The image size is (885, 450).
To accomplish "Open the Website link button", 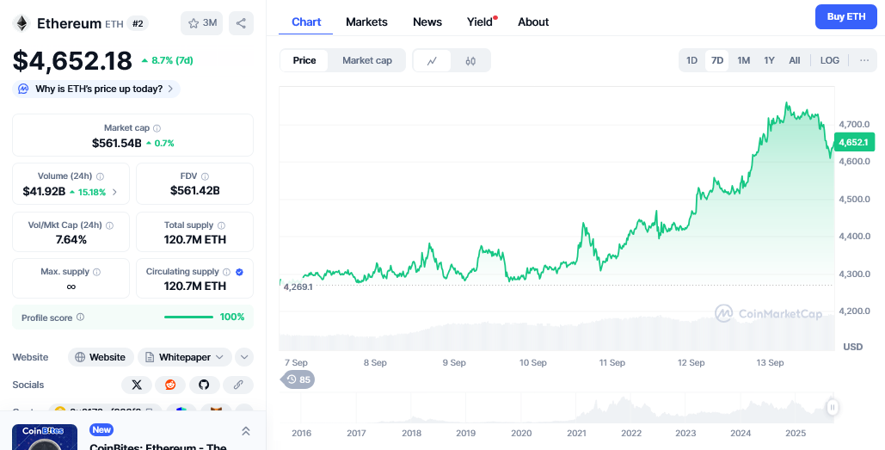I will (101, 357).
